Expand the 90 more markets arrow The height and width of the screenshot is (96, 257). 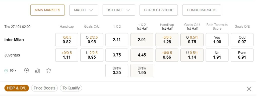[x=15, y=71]
